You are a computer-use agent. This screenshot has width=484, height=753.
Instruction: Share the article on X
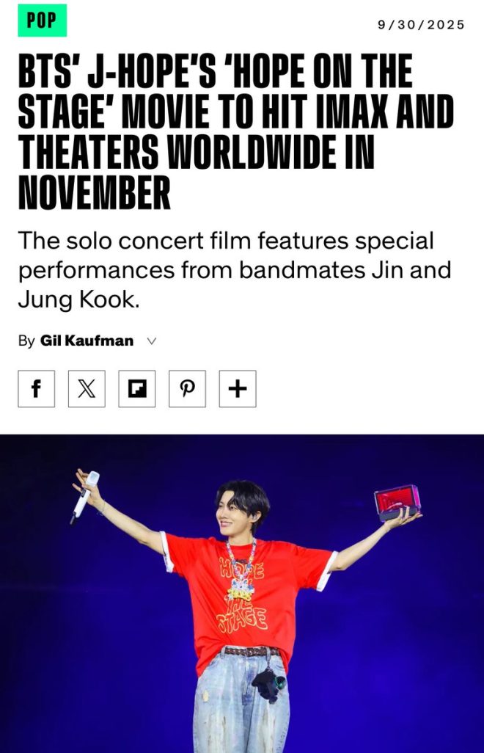(x=87, y=388)
